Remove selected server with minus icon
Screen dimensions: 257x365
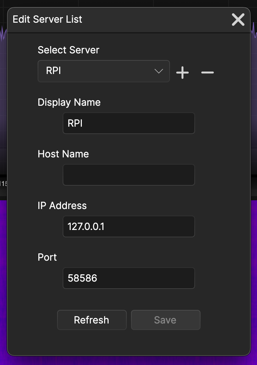[x=208, y=73]
